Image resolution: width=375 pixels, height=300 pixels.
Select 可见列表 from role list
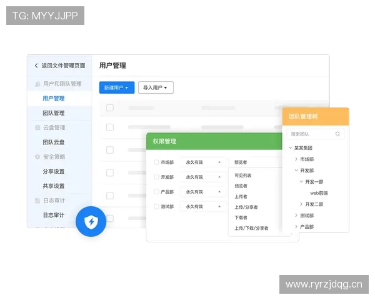[242, 176]
